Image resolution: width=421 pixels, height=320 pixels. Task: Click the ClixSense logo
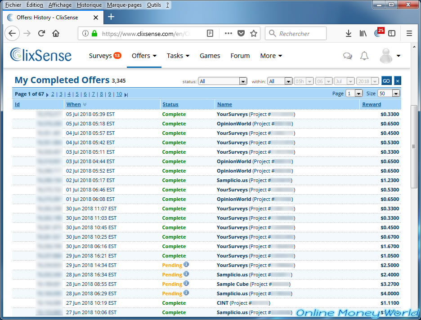tap(41, 55)
